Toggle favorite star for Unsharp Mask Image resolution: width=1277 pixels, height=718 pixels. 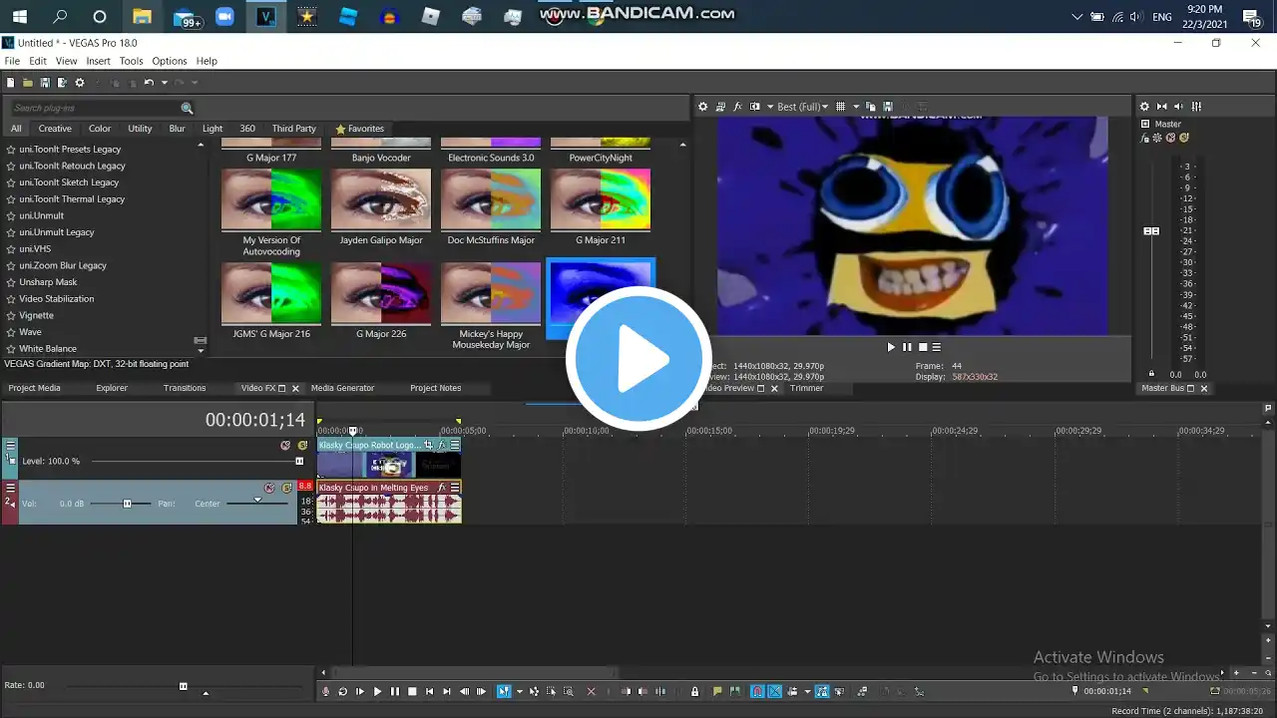pos(11,282)
